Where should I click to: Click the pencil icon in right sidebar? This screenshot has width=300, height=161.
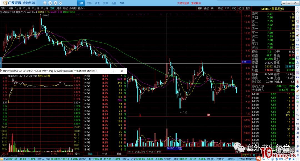(297, 91)
